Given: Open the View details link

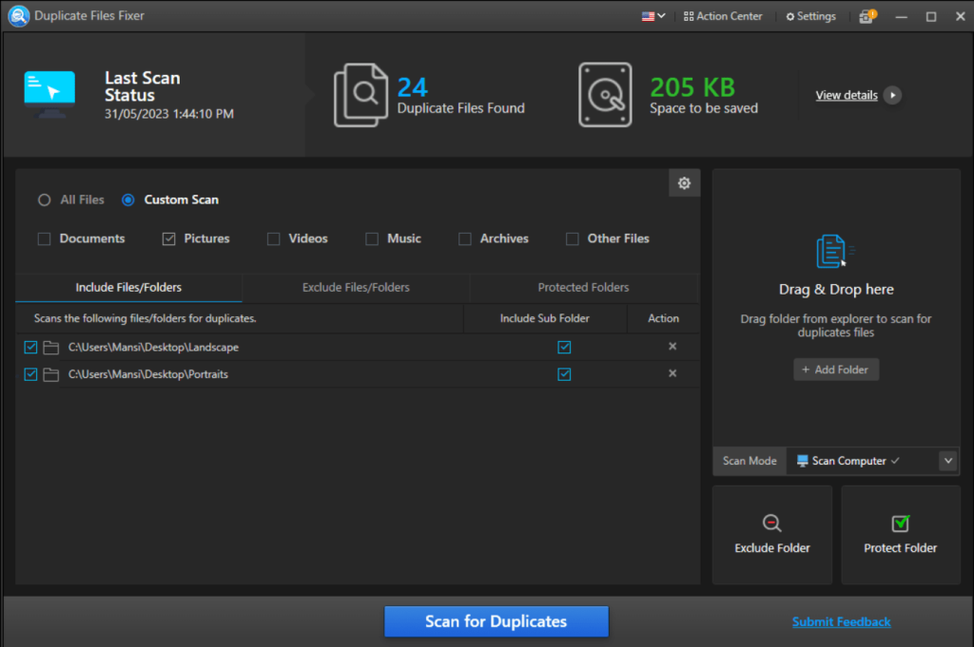Looking at the screenshot, I should click(x=846, y=95).
